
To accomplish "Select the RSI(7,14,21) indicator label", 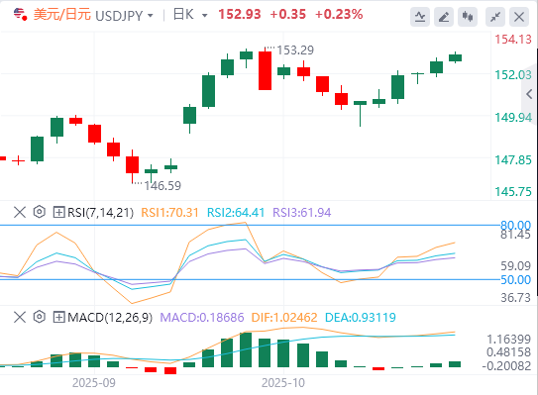I will coord(100,212).
